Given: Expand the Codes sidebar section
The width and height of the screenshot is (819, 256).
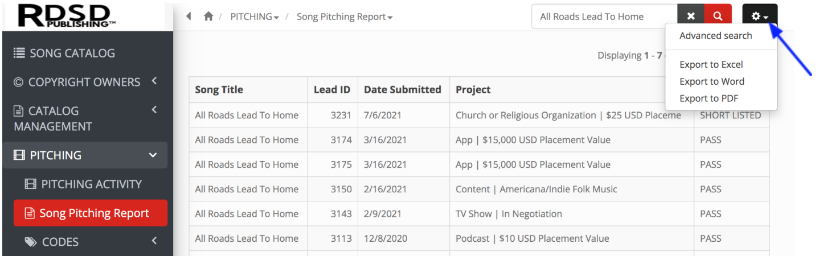Looking at the screenshot, I should (x=154, y=241).
